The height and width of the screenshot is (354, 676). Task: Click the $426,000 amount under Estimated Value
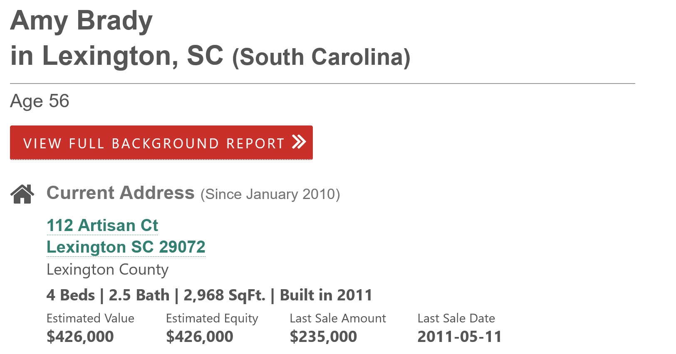tap(80, 337)
